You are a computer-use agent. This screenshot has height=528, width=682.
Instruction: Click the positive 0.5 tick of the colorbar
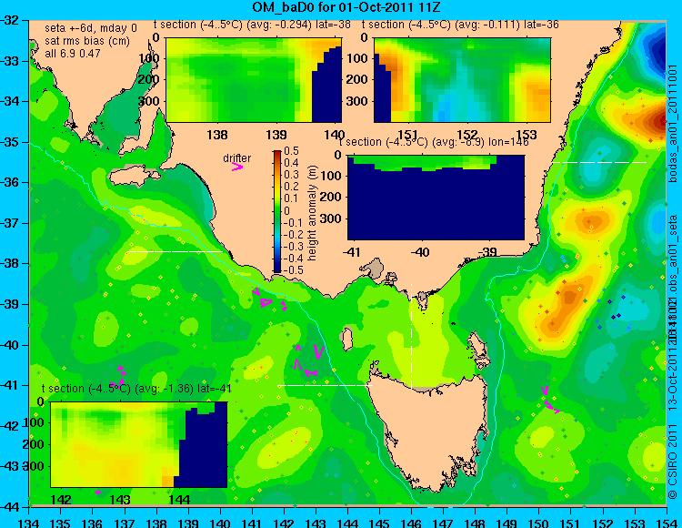291,151
